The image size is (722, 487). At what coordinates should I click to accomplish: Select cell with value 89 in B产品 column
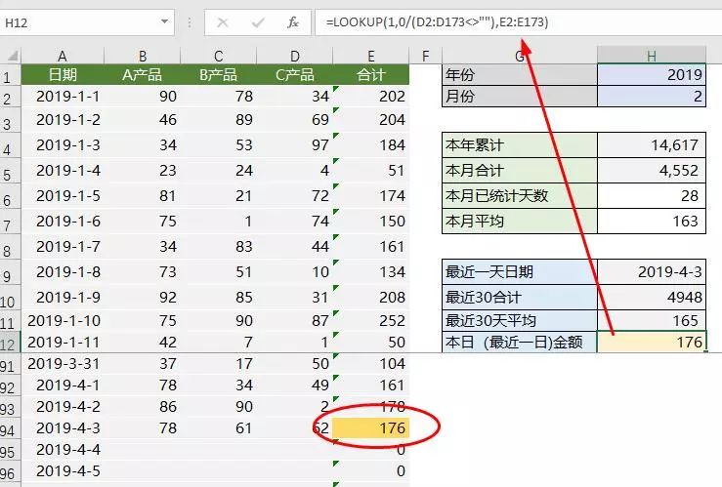tap(219, 120)
